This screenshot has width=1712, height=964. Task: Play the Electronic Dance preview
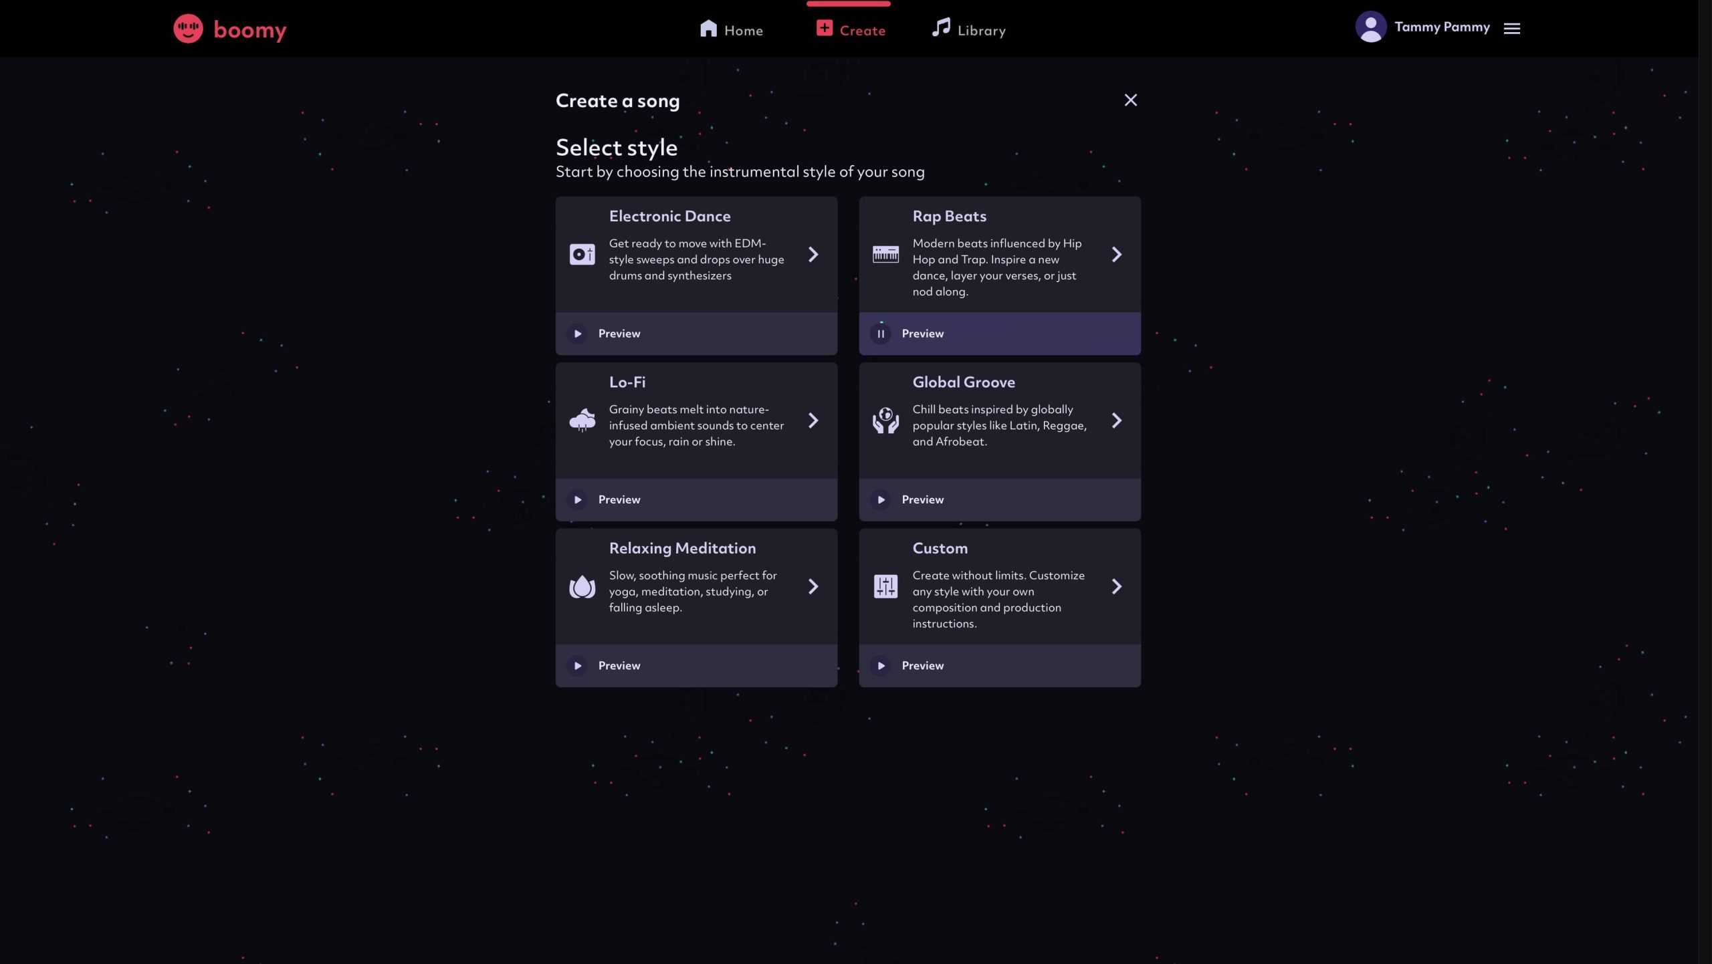578,334
